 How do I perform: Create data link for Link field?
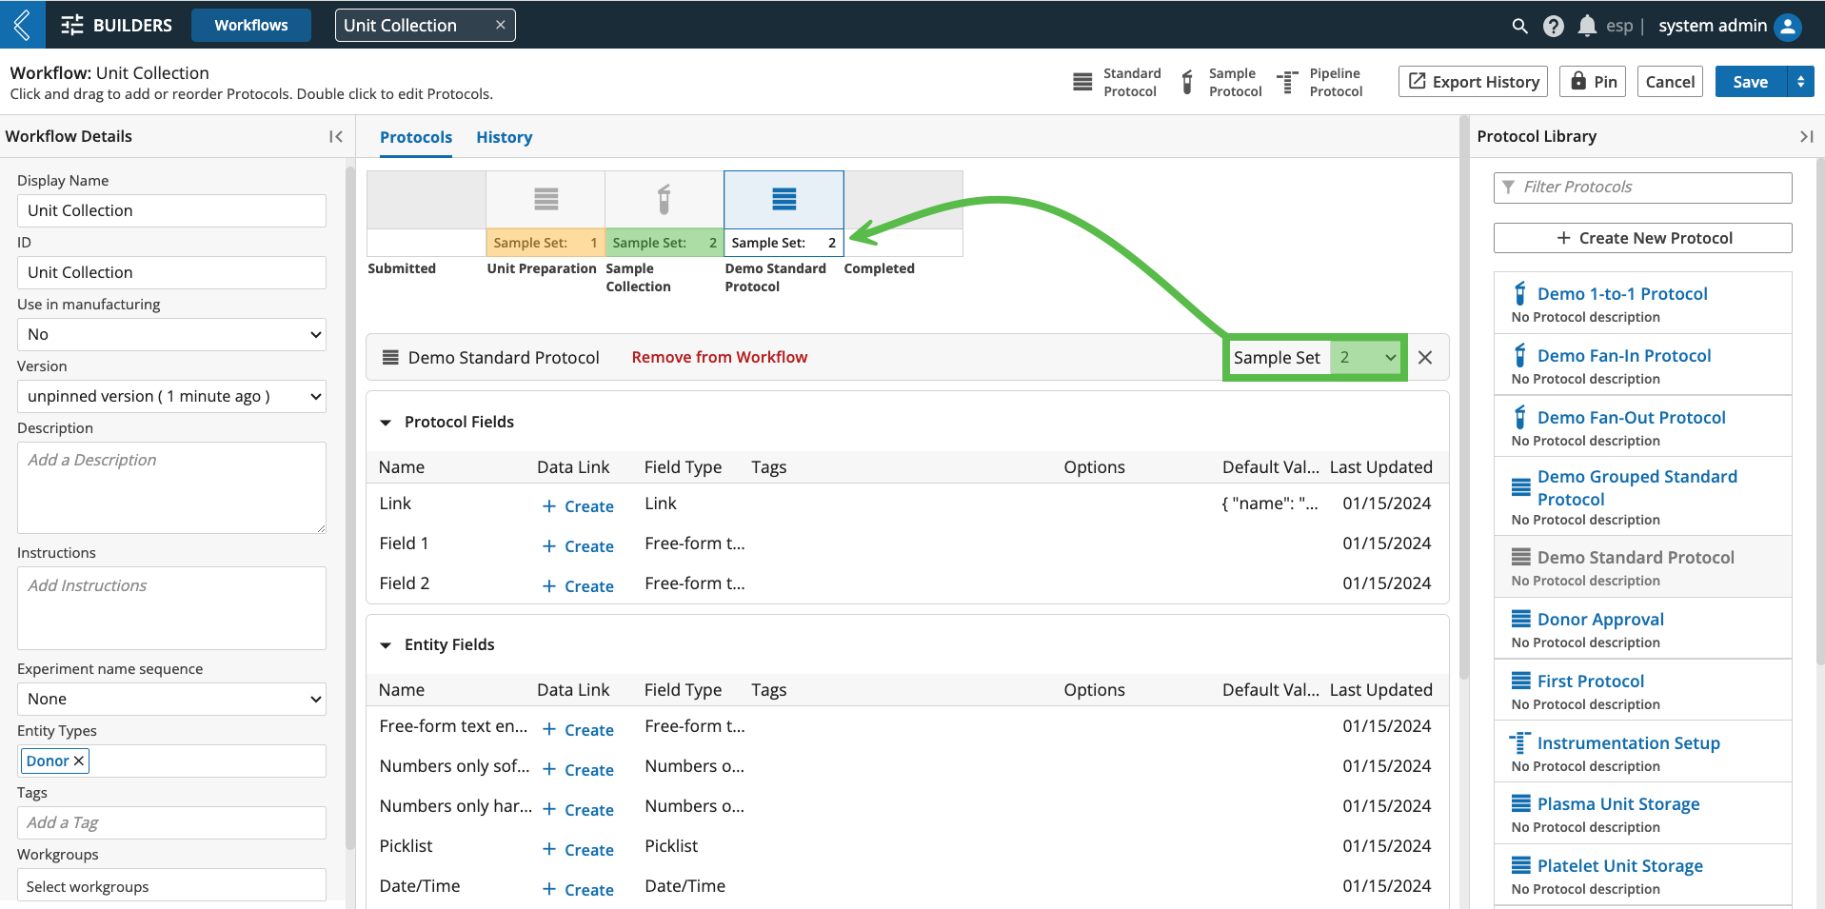pyautogui.click(x=578, y=506)
